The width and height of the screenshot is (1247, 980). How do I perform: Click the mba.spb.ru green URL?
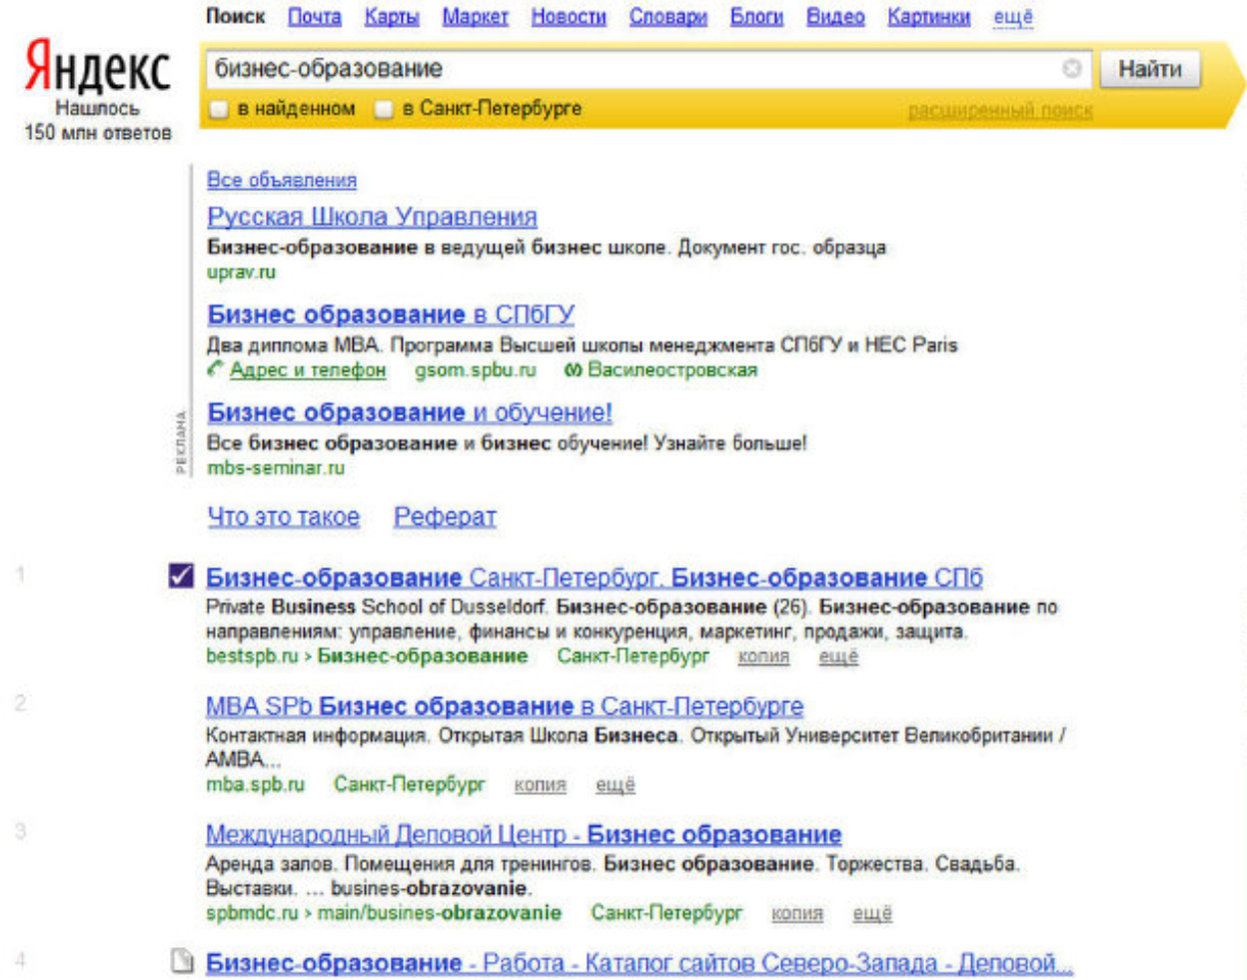tap(255, 784)
